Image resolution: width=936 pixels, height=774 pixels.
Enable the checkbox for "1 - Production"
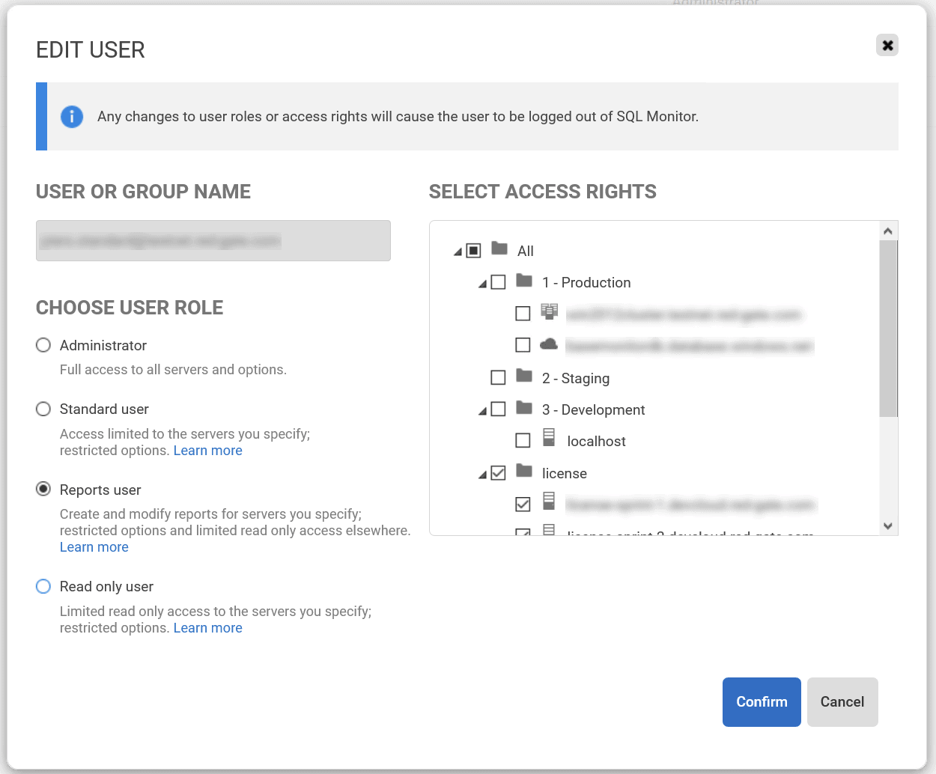pyautogui.click(x=498, y=281)
